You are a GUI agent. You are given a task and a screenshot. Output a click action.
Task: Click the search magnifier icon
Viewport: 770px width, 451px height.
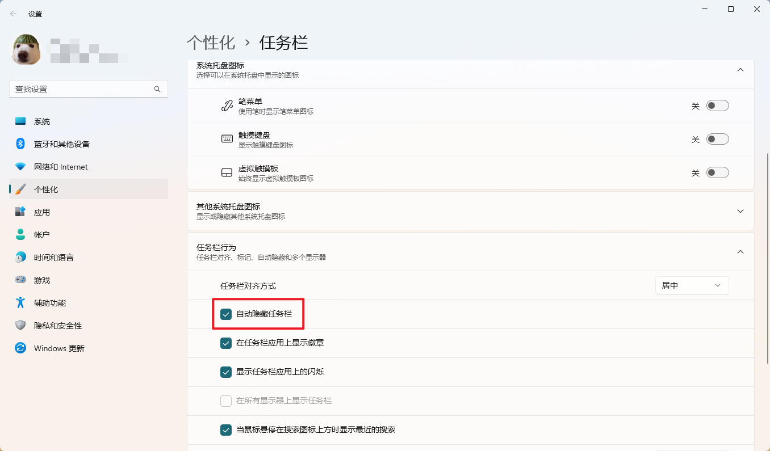157,89
